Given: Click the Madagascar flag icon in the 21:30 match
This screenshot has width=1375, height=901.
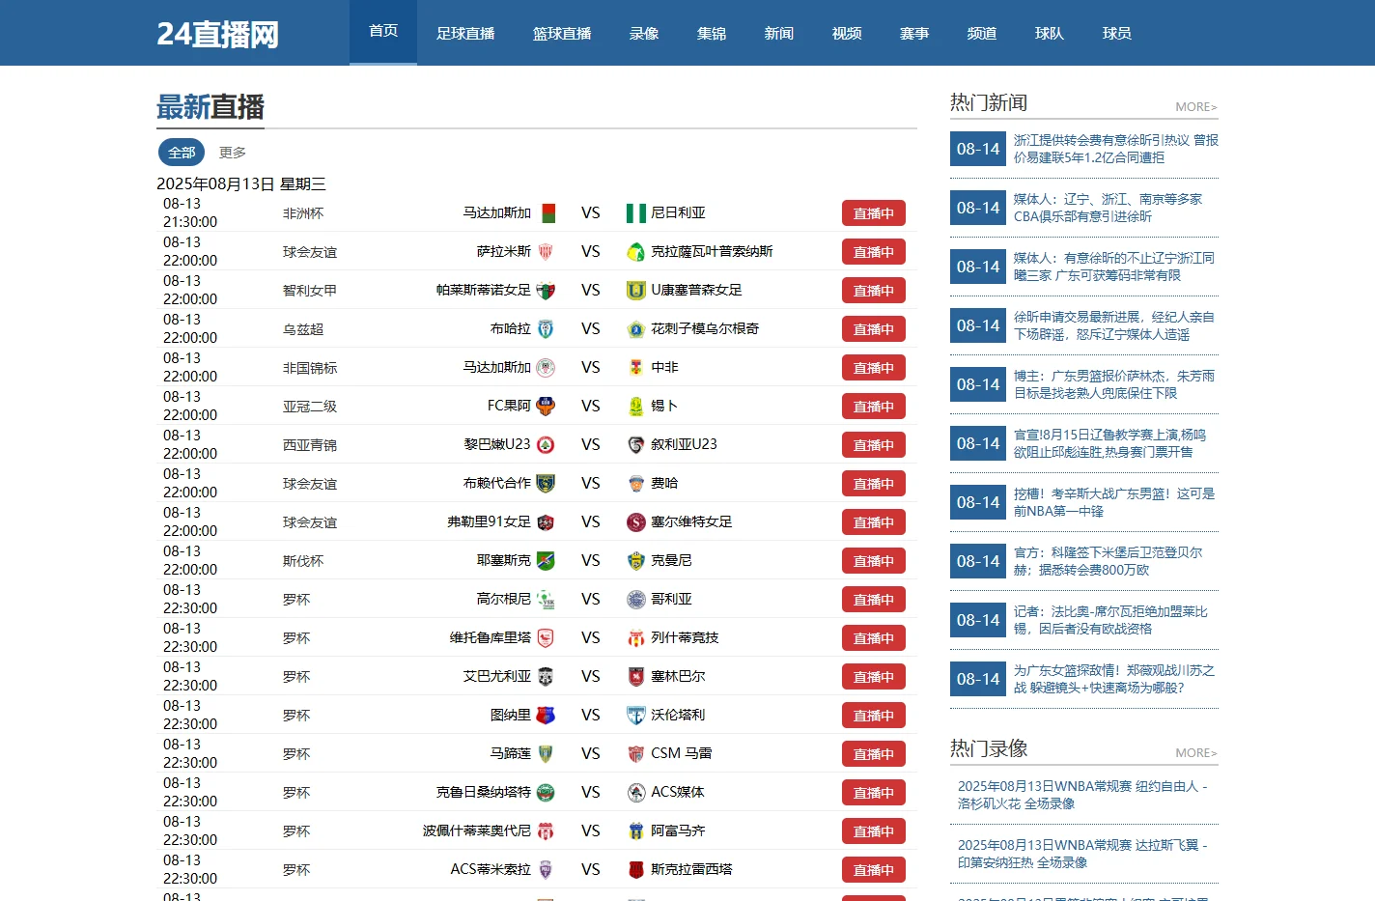Looking at the screenshot, I should pyautogui.click(x=548, y=212).
